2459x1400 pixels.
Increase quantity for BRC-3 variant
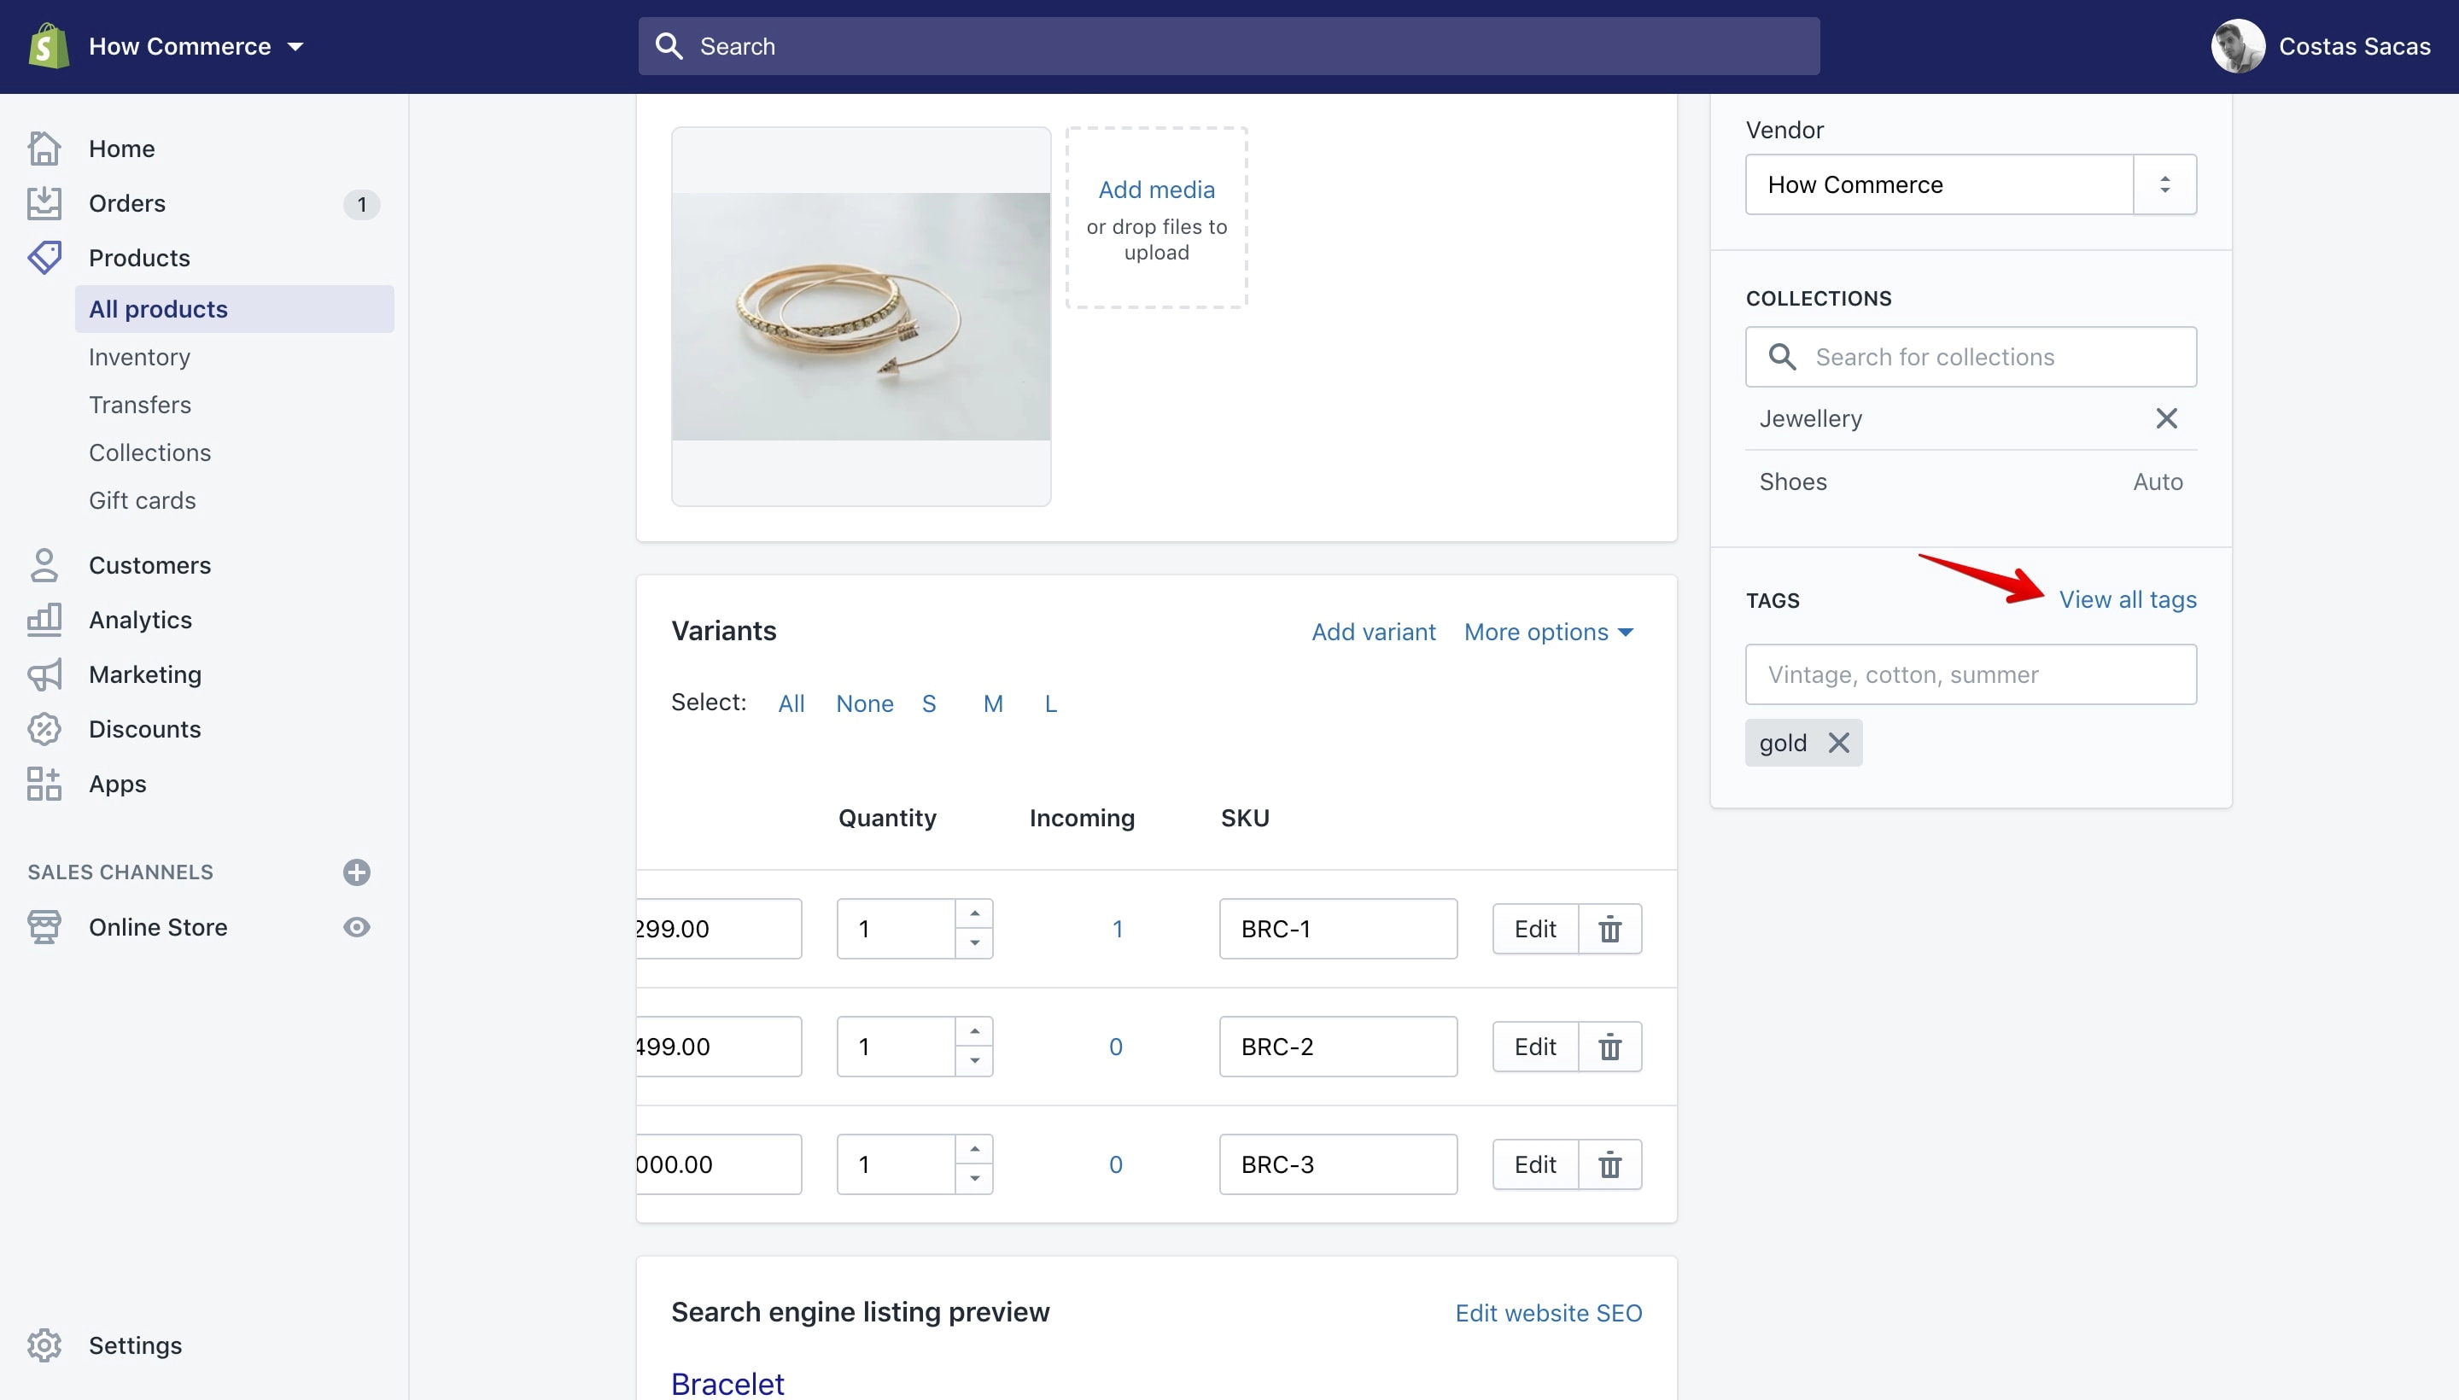(x=974, y=1149)
